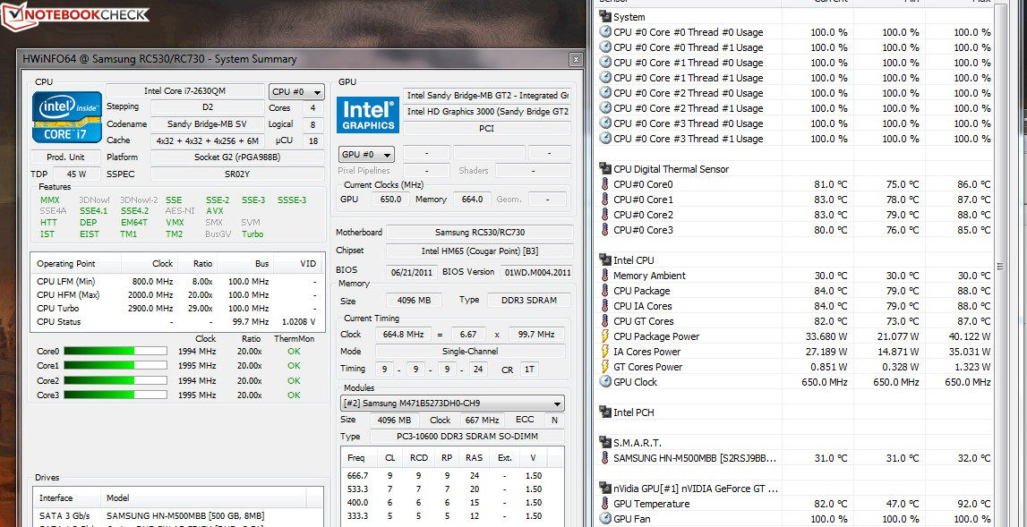
Task: Click the Intel HM65 (Cougar Point) chipset field
Action: tap(479, 251)
